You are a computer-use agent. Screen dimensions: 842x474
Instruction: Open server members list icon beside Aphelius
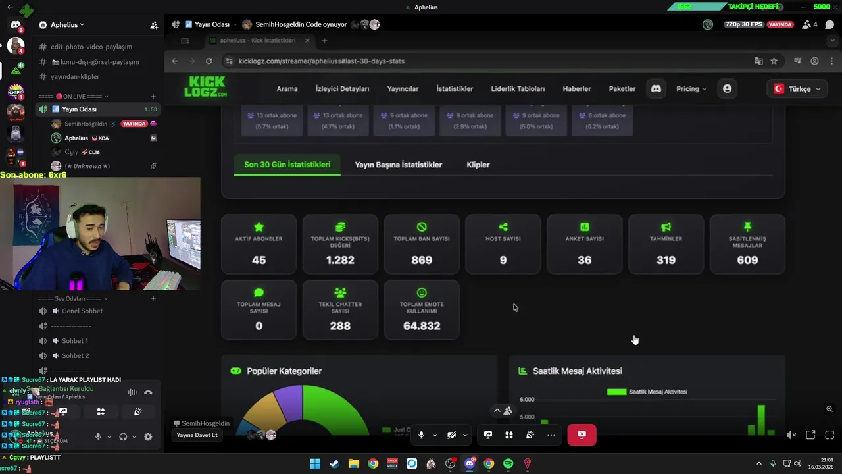(x=154, y=25)
